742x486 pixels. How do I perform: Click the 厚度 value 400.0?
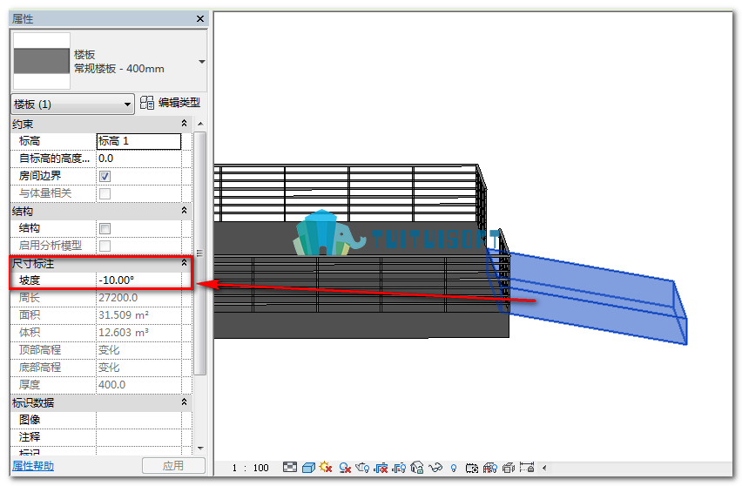(x=138, y=385)
